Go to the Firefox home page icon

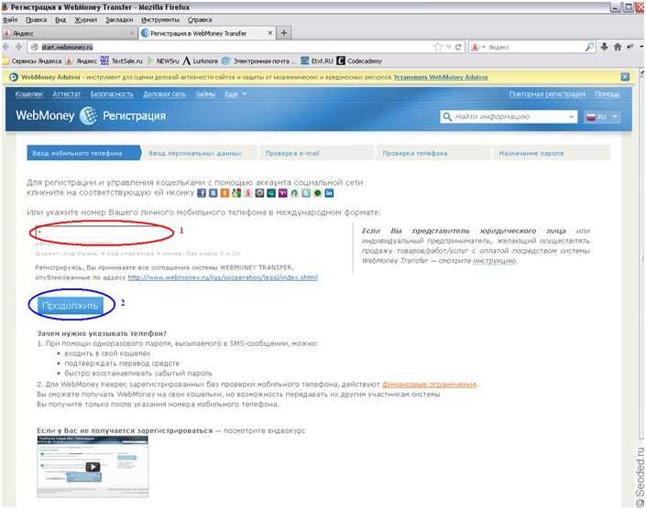(x=618, y=47)
